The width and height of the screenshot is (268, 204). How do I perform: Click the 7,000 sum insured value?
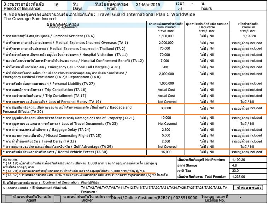(x=165, y=61)
